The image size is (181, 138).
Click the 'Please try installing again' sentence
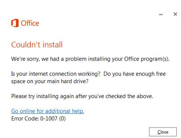[x=82, y=96]
